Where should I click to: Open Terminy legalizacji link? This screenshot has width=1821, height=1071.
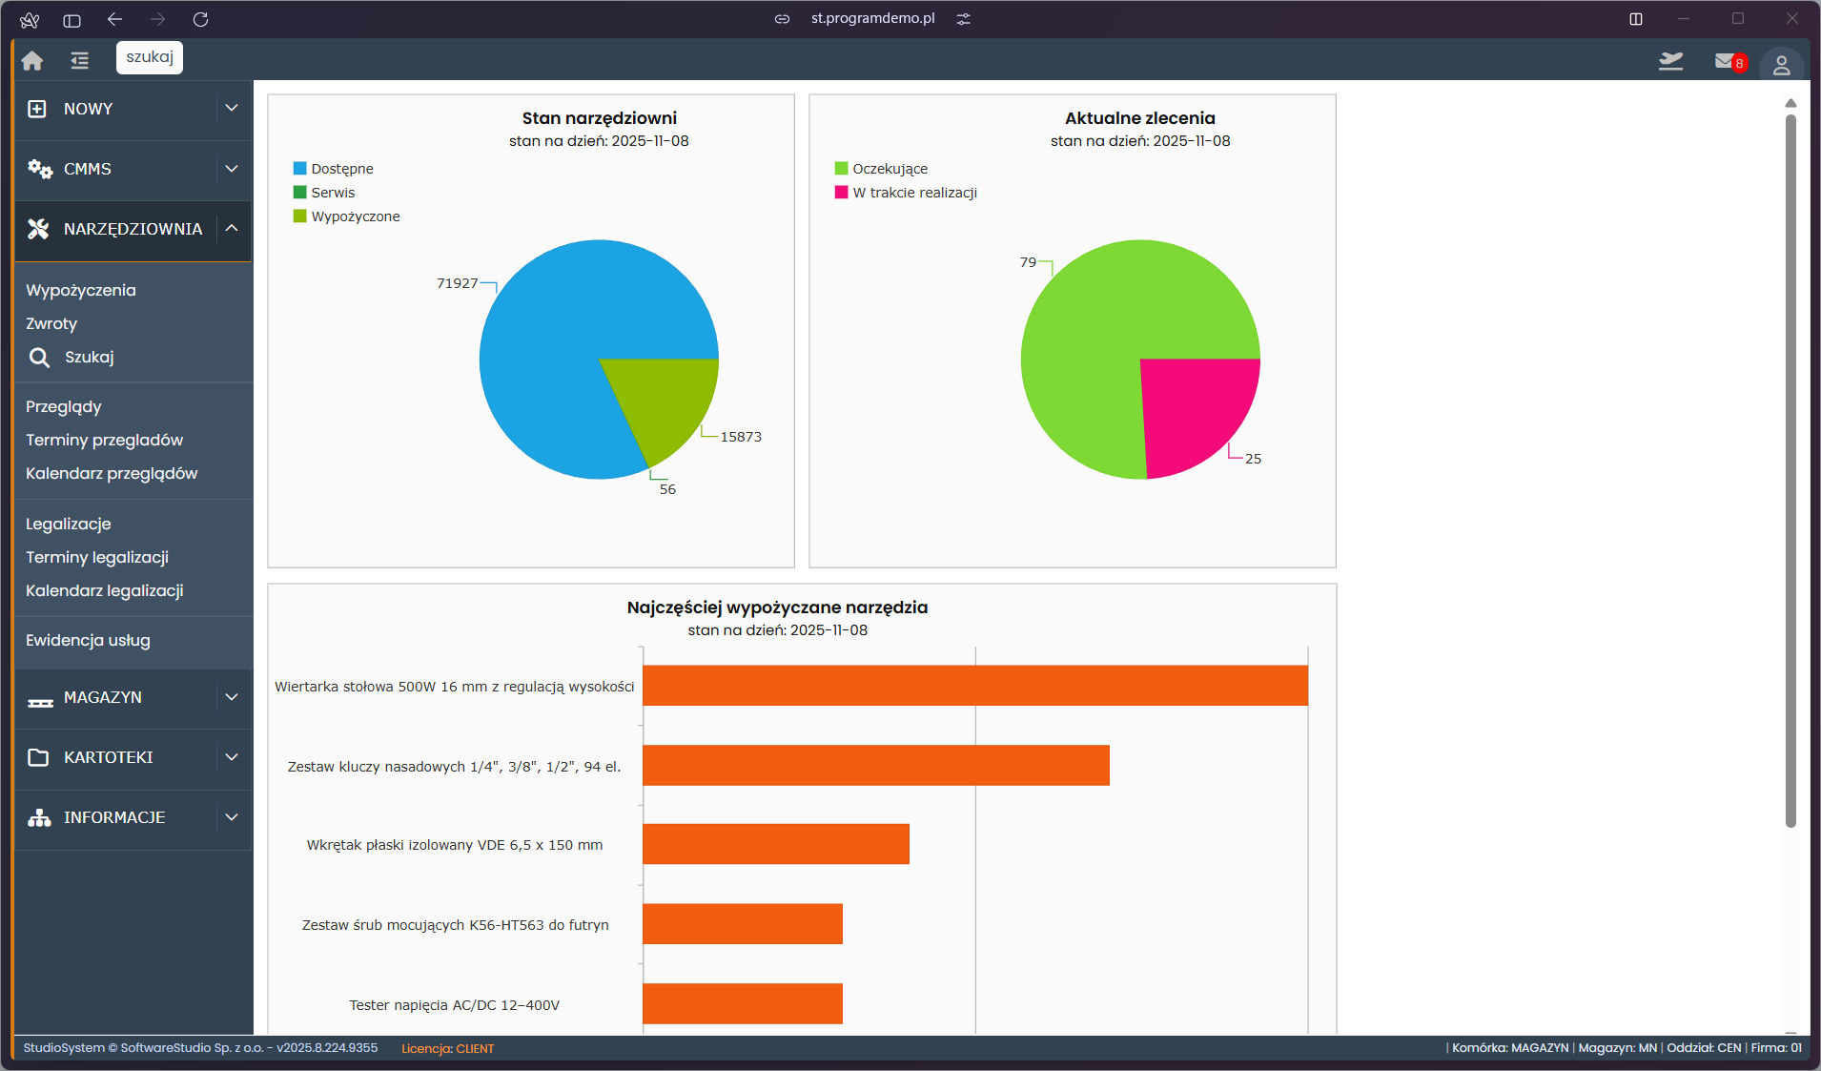(x=97, y=557)
